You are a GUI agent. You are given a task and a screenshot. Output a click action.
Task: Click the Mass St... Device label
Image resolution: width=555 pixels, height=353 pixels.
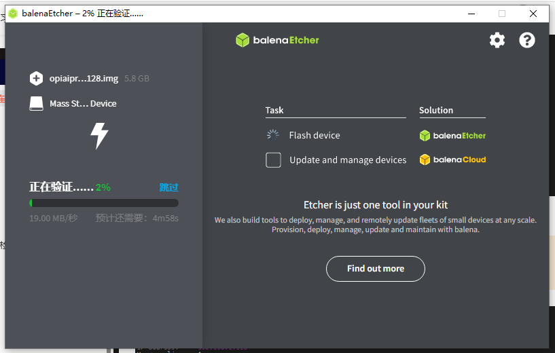point(83,104)
